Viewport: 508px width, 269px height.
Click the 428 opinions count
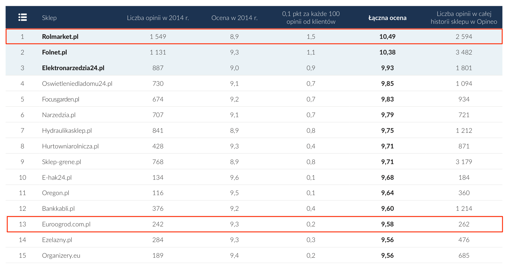pos(158,146)
